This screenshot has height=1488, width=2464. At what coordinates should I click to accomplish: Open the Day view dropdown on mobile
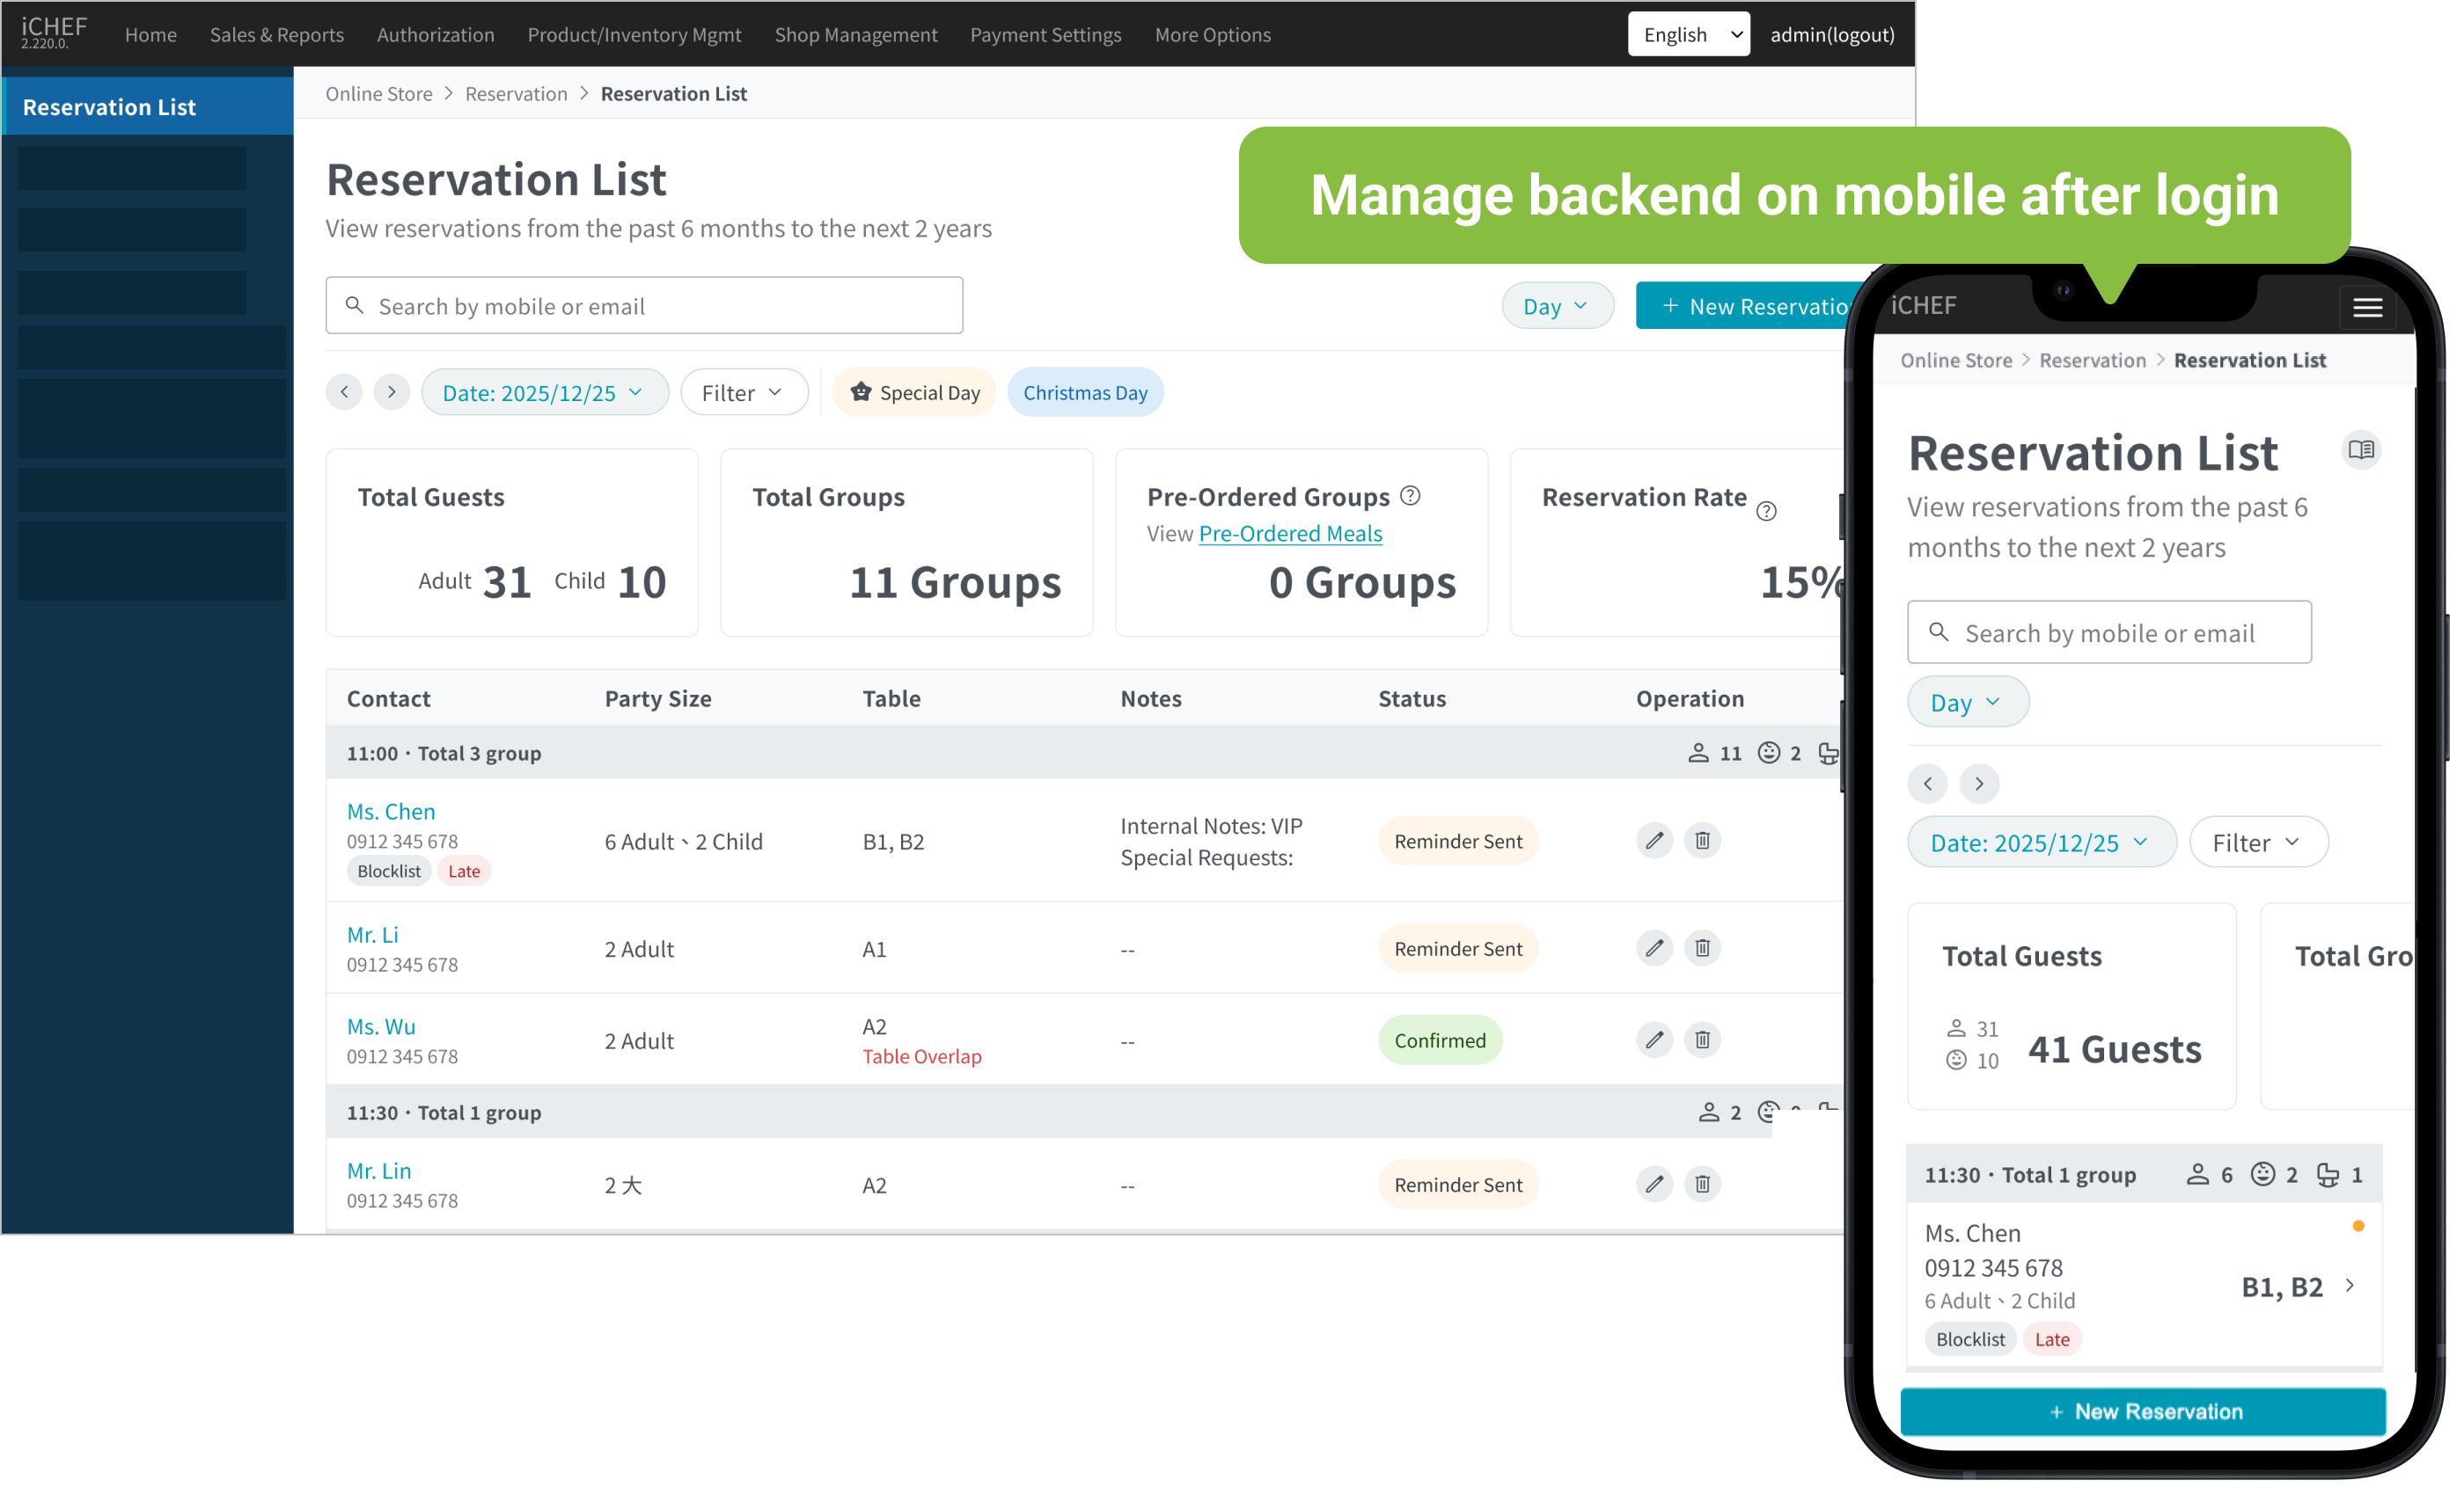click(x=1966, y=703)
